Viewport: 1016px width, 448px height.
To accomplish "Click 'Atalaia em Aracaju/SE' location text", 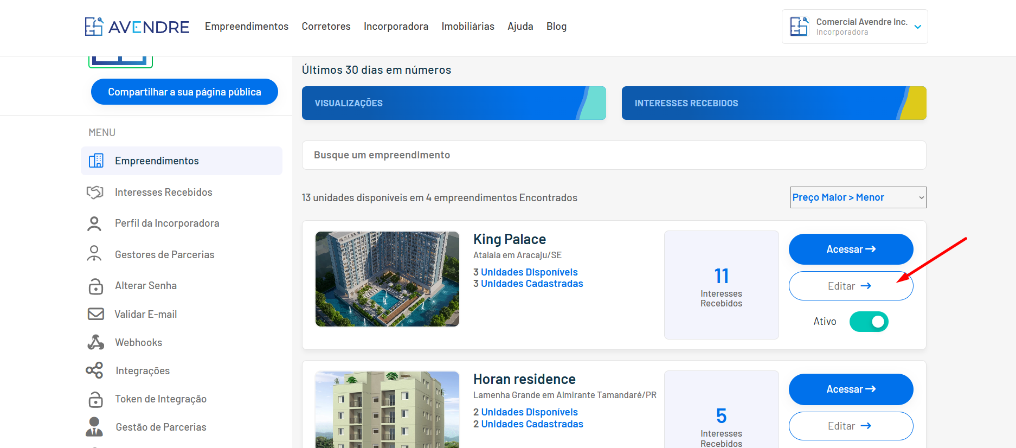I will point(517,255).
